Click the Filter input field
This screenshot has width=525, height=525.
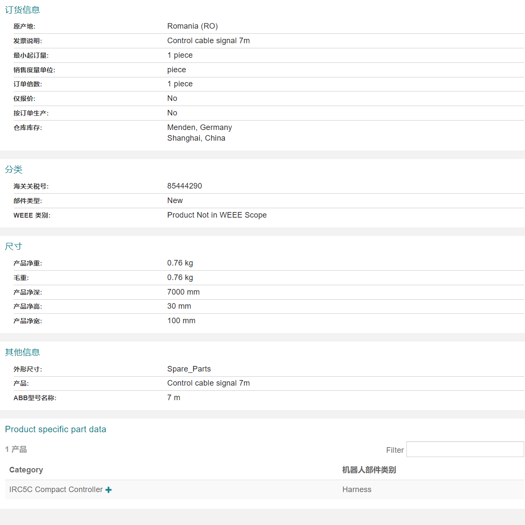pyautogui.click(x=465, y=449)
